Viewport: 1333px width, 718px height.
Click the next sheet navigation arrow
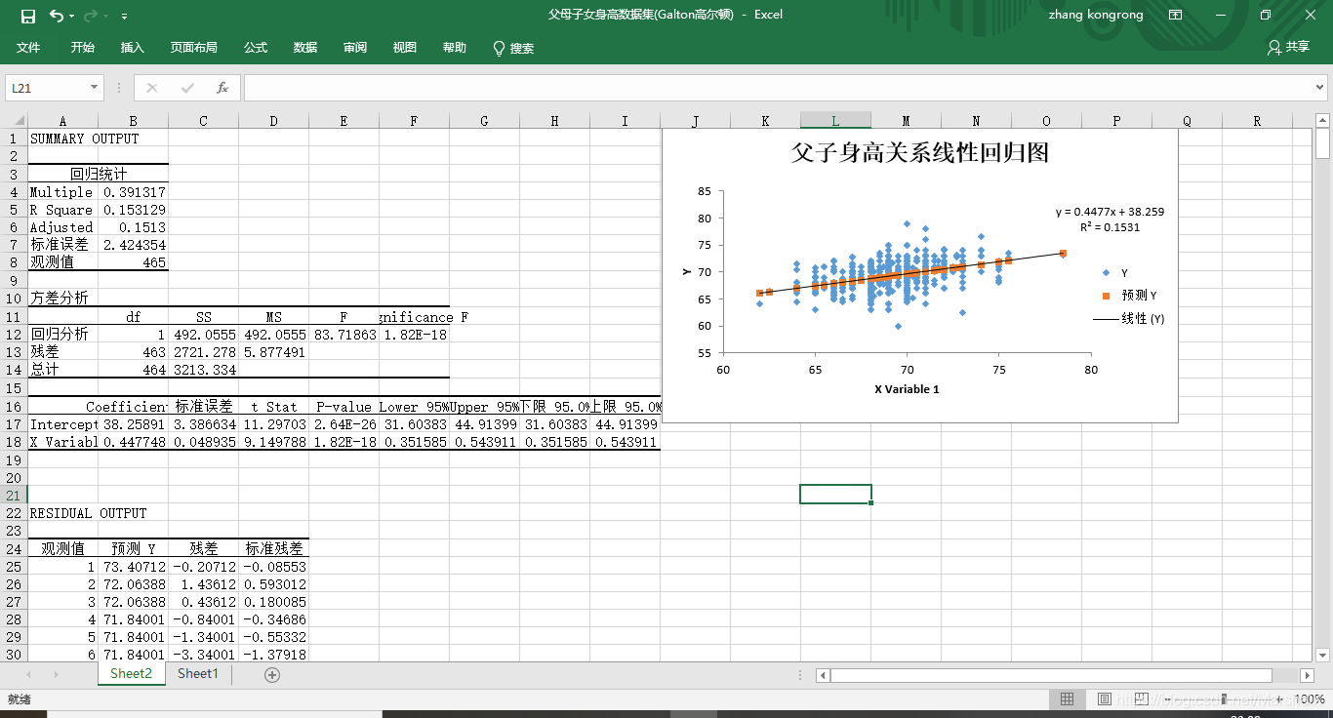pos(56,675)
